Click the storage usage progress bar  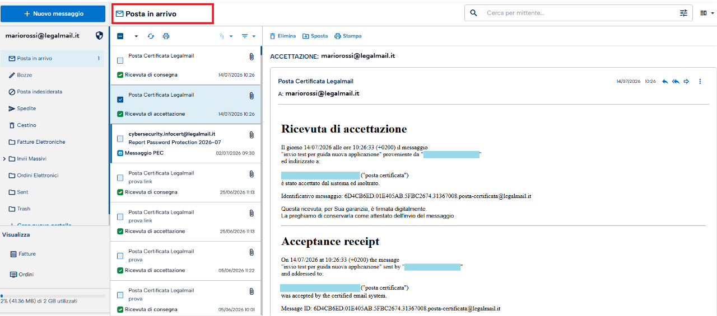53,295
